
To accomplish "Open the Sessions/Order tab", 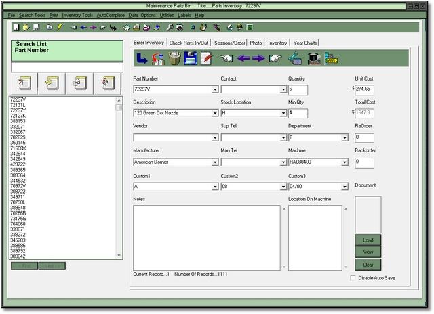I will (230, 43).
